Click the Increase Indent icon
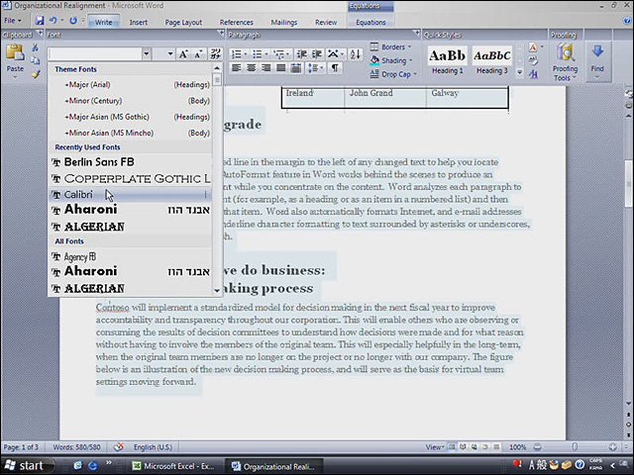Viewport: 634px width, 475px height. 317,53
